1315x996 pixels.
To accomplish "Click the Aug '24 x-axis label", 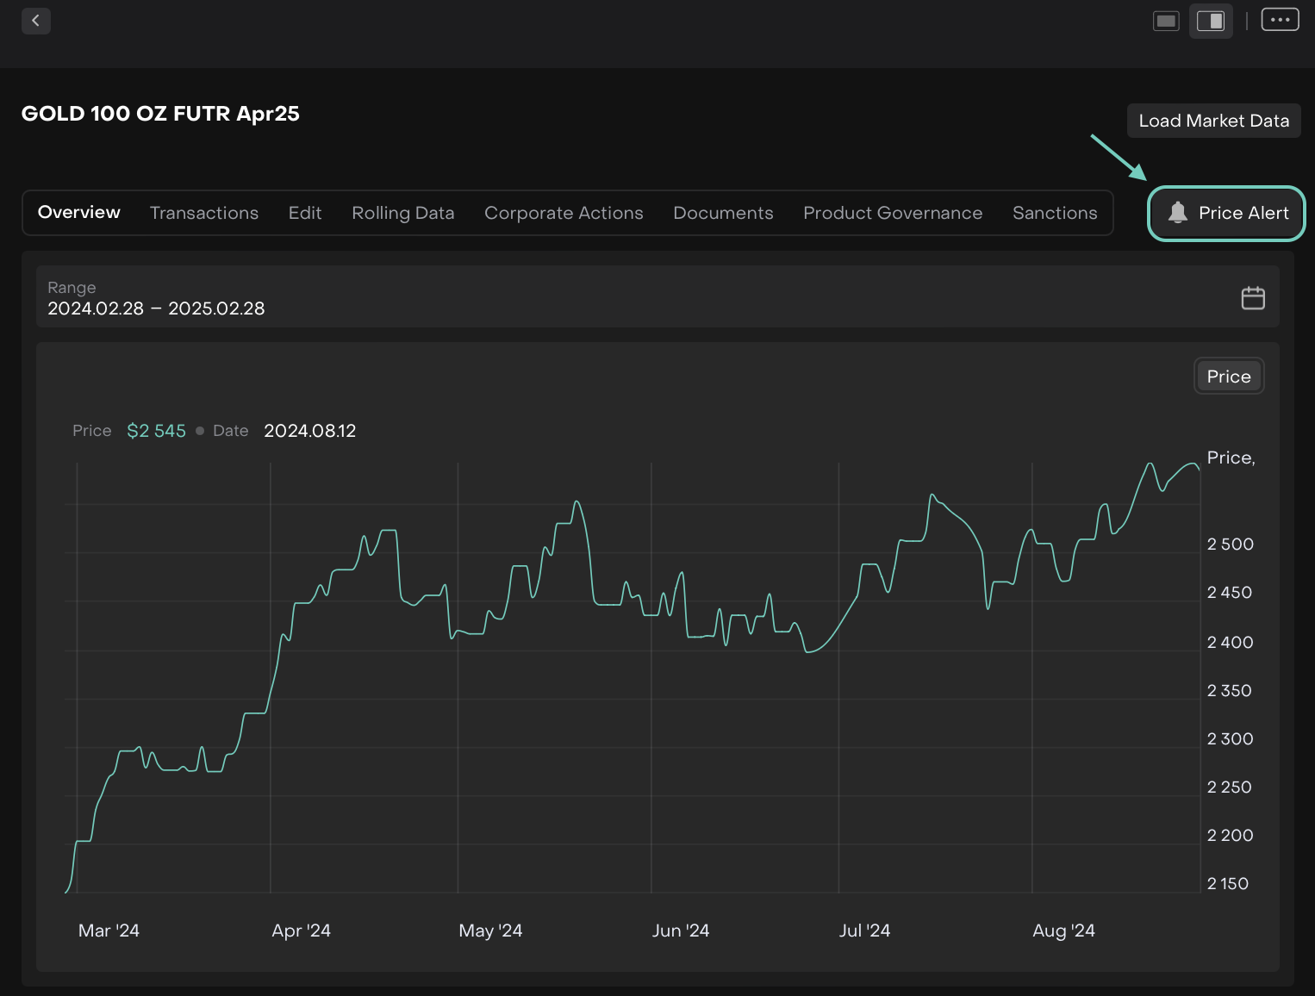I will (x=1063, y=931).
